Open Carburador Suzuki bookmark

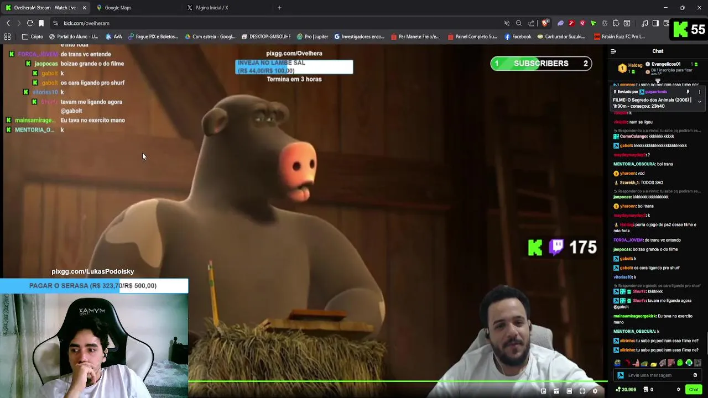561,36
